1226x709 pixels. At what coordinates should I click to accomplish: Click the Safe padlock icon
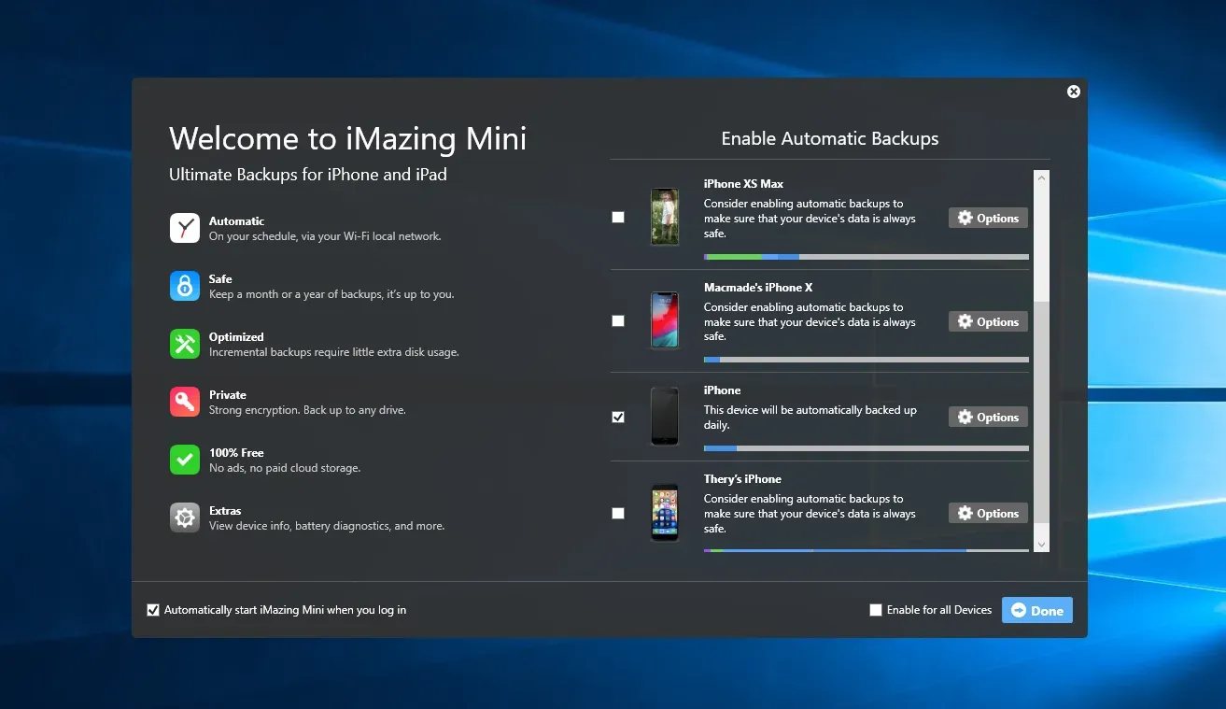184,285
